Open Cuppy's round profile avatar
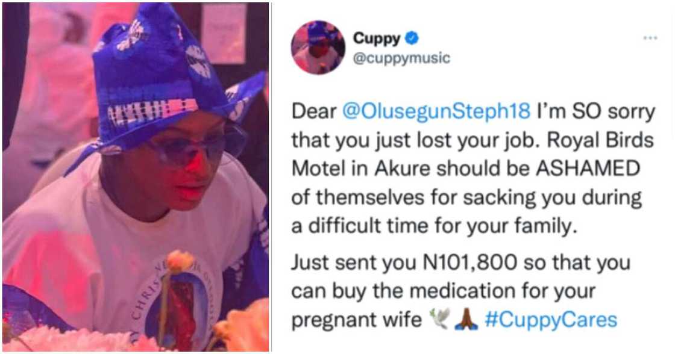Image resolution: width=675 pixels, height=354 pixels. pyautogui.click(x=318, y=47)
